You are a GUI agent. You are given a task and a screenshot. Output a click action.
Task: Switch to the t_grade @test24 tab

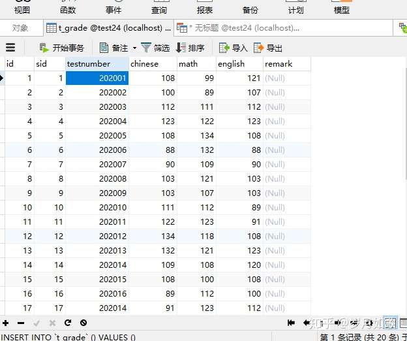coord(108,28)
